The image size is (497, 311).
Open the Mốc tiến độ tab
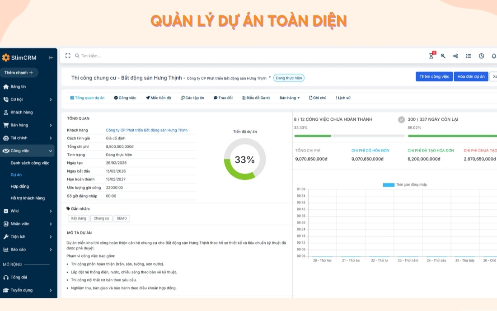pyautogui.click(x=159, y=98)
